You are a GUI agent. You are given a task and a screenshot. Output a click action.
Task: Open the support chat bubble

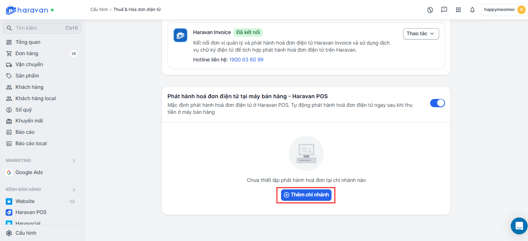coord(519,226)
